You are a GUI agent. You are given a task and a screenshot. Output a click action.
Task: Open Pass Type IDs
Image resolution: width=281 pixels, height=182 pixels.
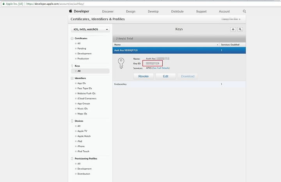(x=85, y=88)
